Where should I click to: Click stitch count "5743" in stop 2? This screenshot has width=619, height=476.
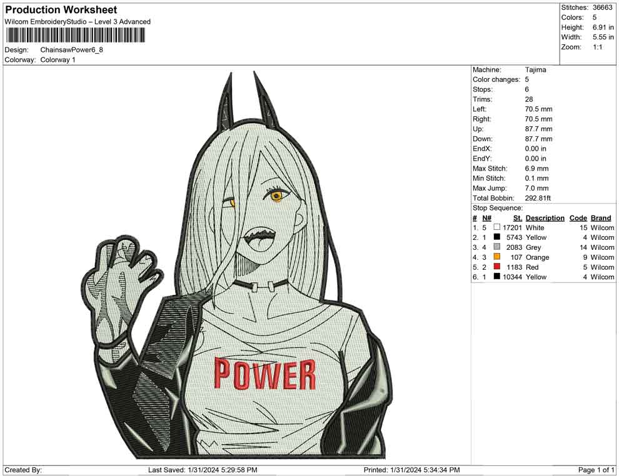(x=514, y=237)
